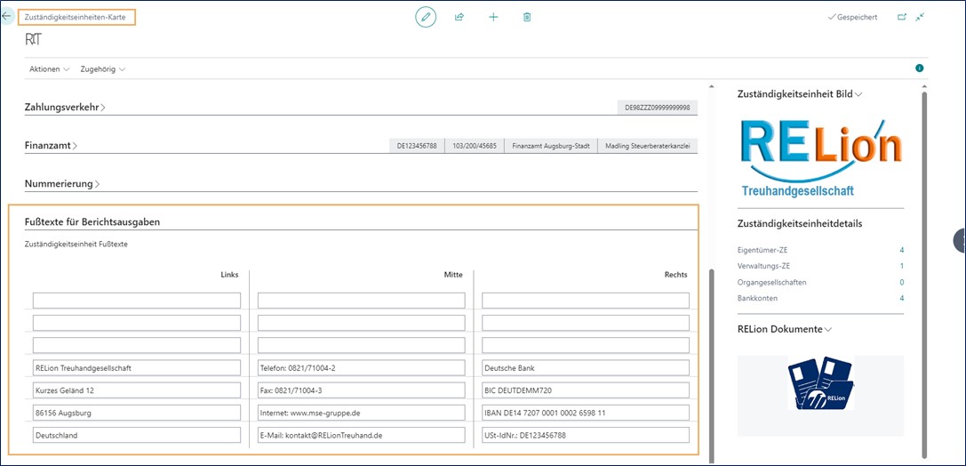Click the Eigentümer-ZE count value 4
Viewport: 966px width, 466px height.
(901, 251)
